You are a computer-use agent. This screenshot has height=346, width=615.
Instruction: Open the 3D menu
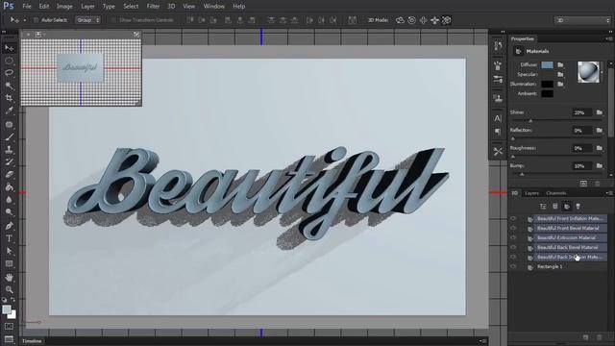[x=171, y=7]
